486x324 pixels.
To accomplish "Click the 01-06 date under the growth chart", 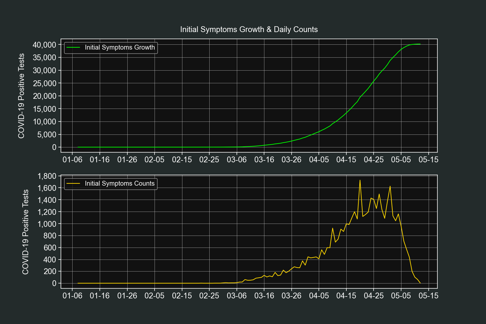I will click(x=72, y=160).
